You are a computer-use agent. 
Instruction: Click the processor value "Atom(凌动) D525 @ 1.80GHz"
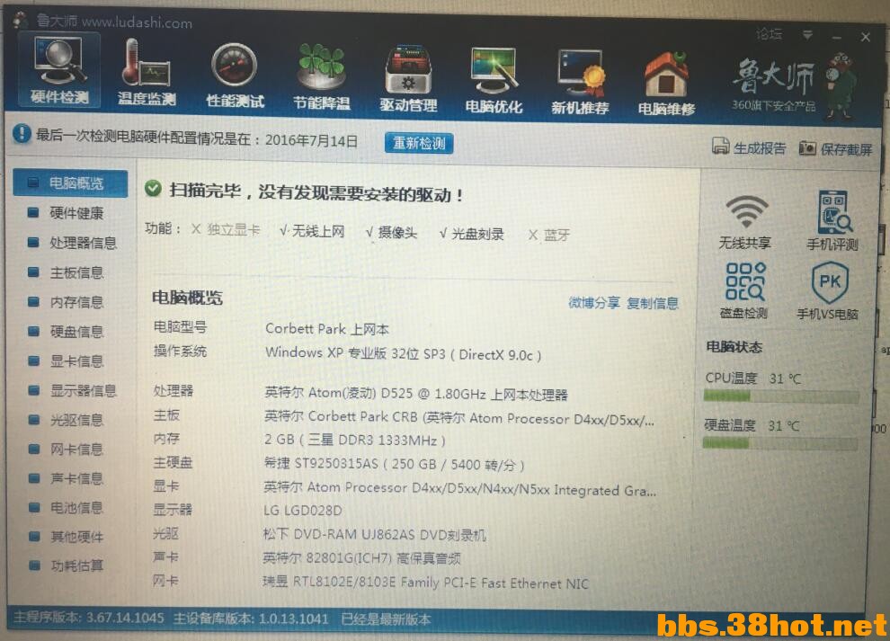(x=396, y=394)
